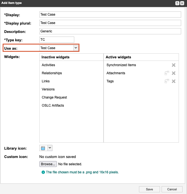Open help with the question mark icon
Viewport: 187px width, 194px height.
(177, 3)
